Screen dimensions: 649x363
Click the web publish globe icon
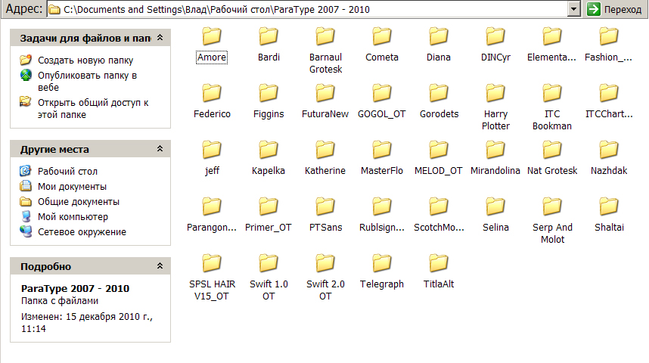pos(26,76)
